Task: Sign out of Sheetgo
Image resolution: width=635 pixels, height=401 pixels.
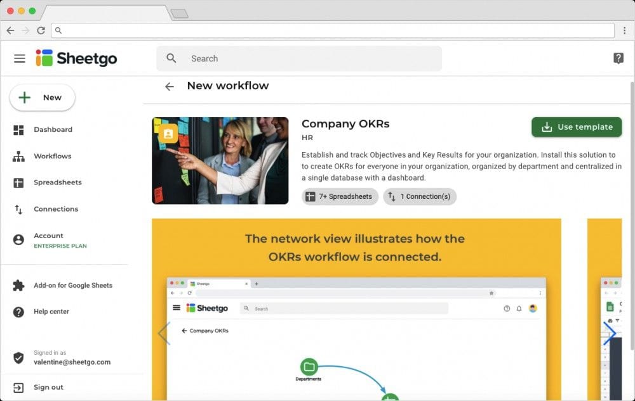Action: pyautogui.click(x=48, y=387)
